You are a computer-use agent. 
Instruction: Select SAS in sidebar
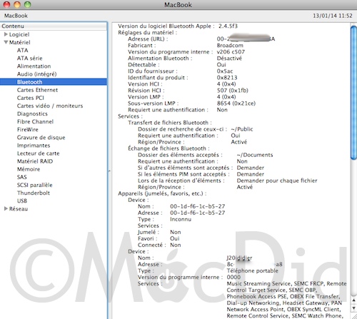(x=22, y=177)
